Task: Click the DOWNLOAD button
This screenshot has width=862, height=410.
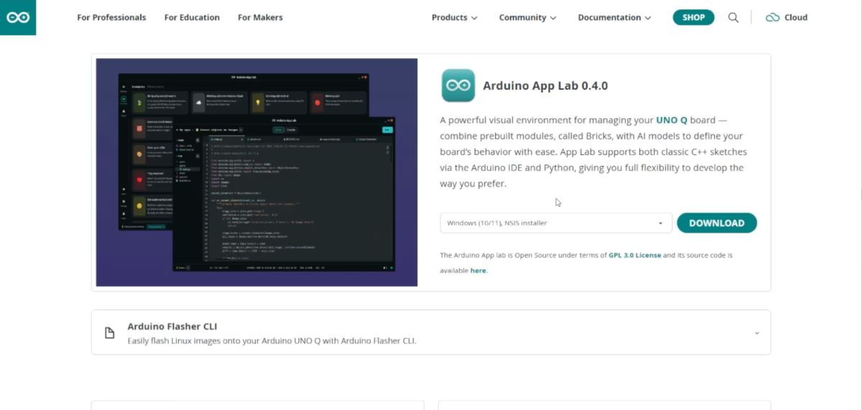Action: point(717,223)
